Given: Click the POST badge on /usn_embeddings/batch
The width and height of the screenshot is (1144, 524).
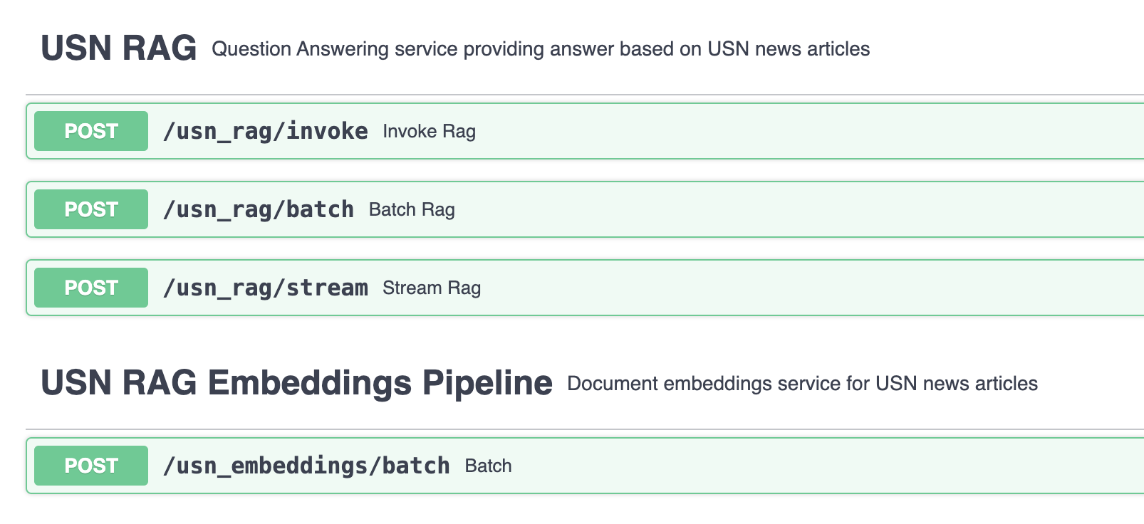Looking at the screenshot, I should [90, 465].
